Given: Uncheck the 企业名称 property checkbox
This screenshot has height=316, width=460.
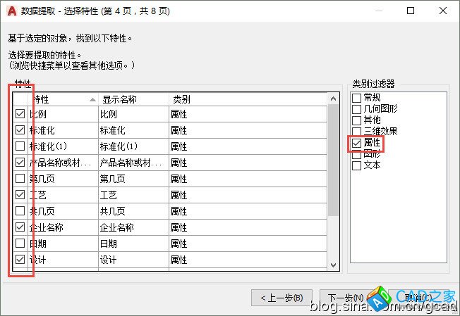Looking at the screenshot, I should click(20, 227).
